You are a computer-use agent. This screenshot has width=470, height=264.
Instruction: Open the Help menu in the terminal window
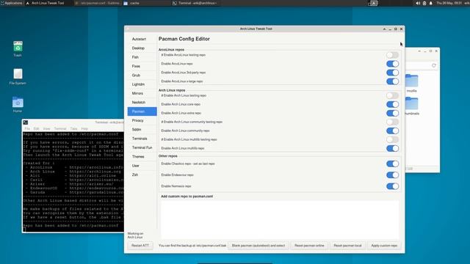pyautogui.click(x=84, y=129)
